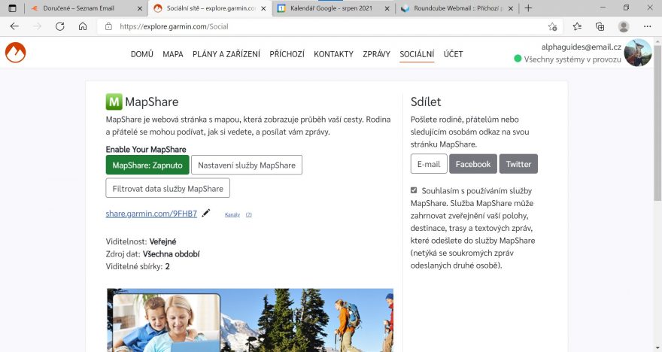Open the share.garmin.com/9FHB7 link
This screenshot has height=352, width=662.
point(151,214)
